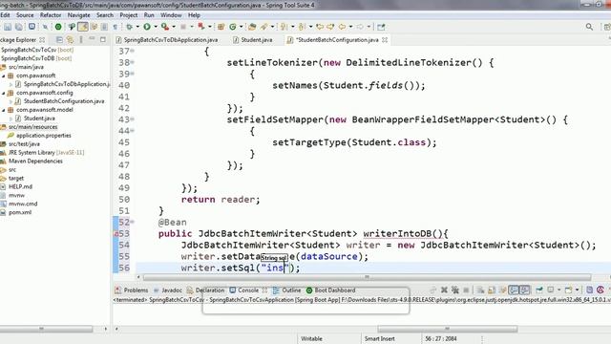
Task: Click the error marker on line 53
Action: [x=116, y=234]
